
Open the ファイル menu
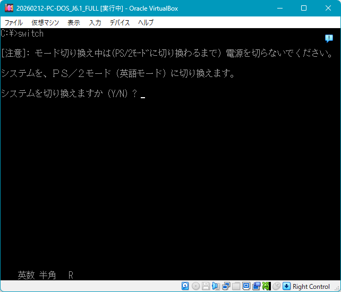click(x=14, y=23)
